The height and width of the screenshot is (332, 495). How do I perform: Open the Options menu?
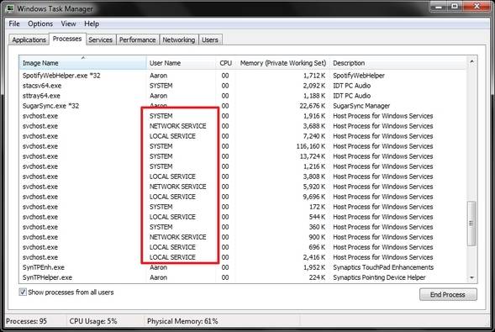point(40,24)
